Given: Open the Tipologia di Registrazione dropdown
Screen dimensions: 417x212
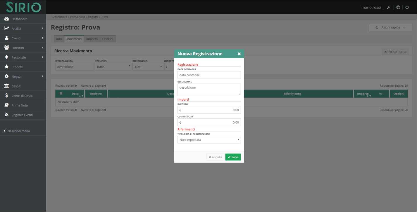Looking at the screenshot, I should click(x=209, y=140).
